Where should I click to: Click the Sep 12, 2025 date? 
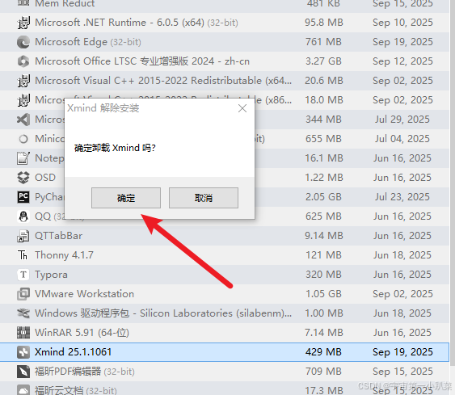pos(402,61)
